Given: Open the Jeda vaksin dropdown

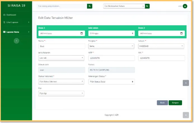Looking at the screenshot, I should (111, 33).
